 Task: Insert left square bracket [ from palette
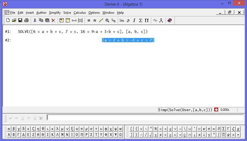[x=131, y=129]
